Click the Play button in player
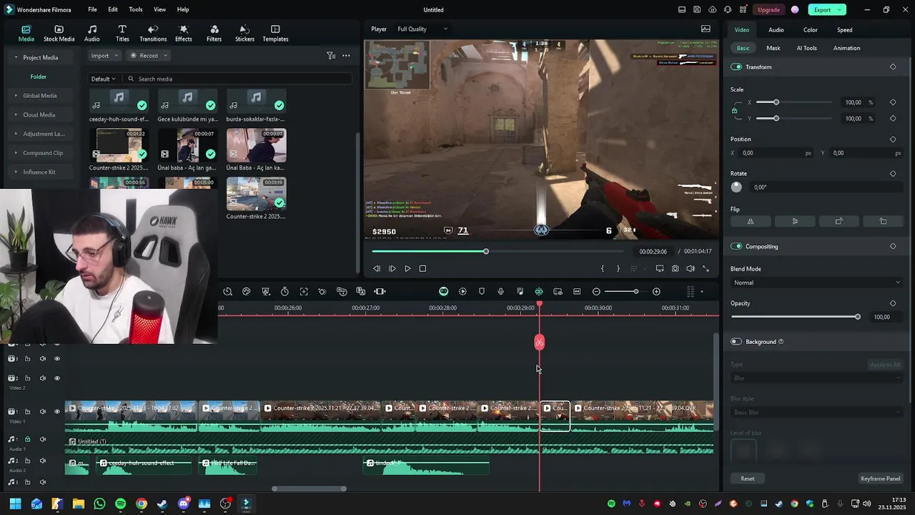Viewport: 915px width, 515px height. click(x=407, y=268)
